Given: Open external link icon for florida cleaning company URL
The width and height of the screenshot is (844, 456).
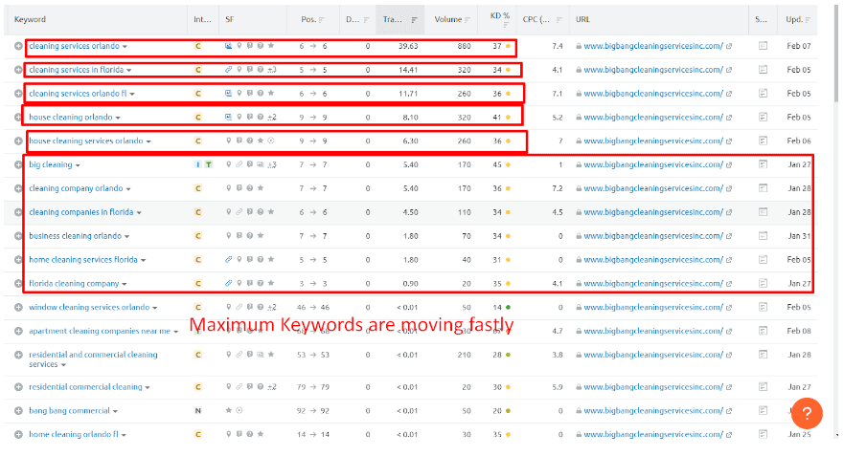Looking at the screenshot, I should pyautogui.click(x=729, y=283).
